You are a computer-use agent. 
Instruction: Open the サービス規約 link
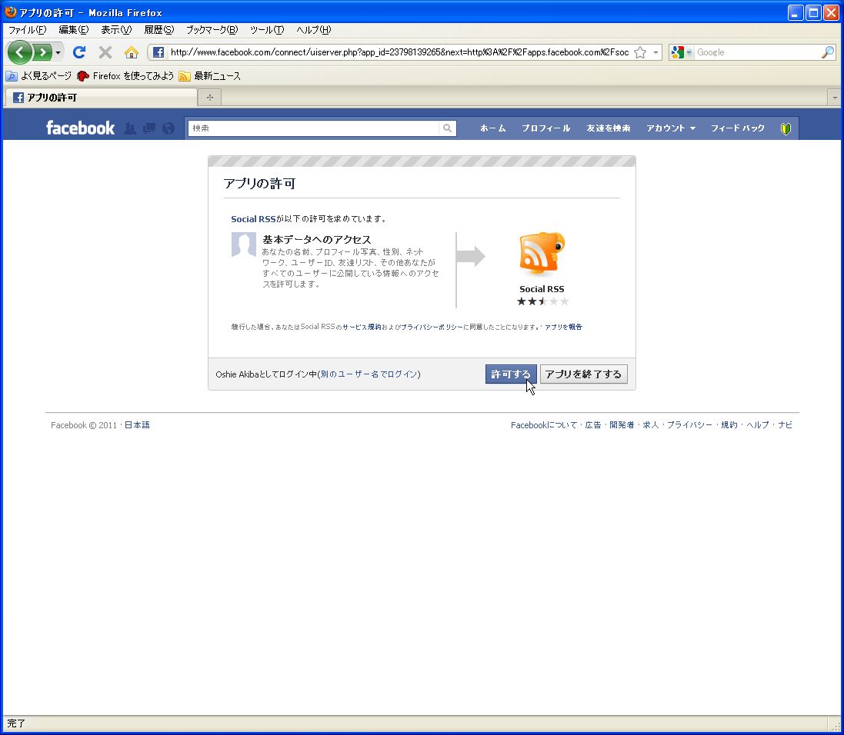[362, 327]
